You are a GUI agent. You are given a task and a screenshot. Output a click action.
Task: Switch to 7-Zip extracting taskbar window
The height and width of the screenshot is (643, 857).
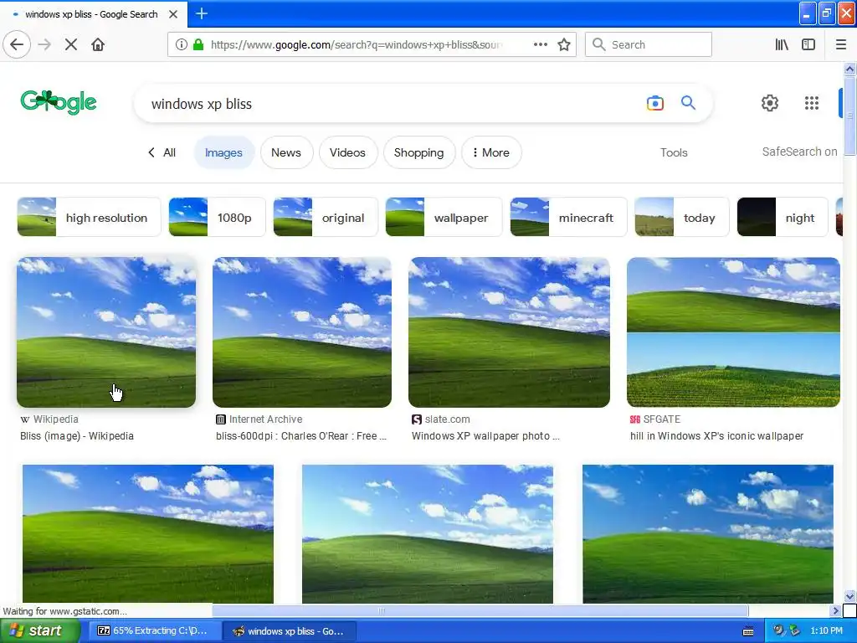[155, 631]
